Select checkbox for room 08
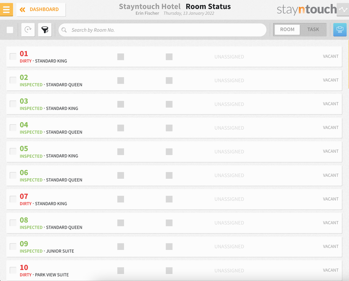The width and height of the screenshot is (349, 281). [13, 223]
